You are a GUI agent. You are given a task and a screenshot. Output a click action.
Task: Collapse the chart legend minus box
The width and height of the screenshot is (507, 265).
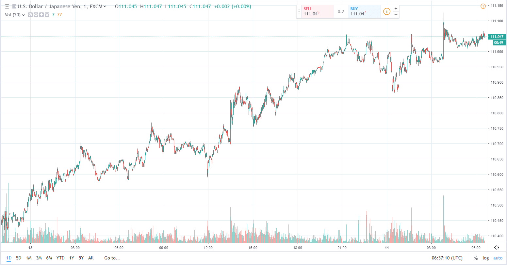[7, 7]
